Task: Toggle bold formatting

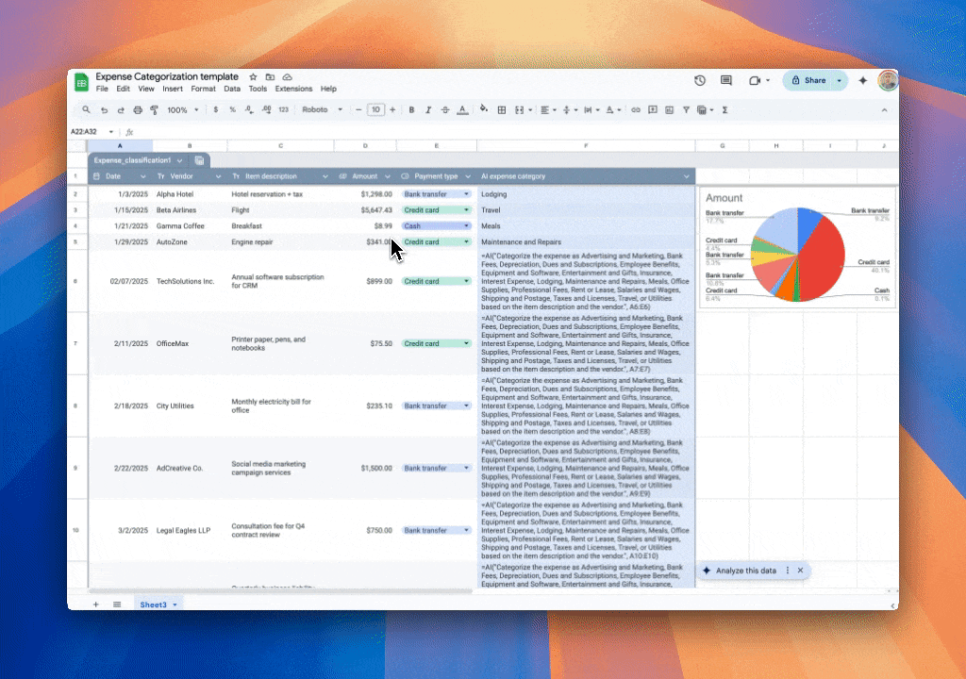Action: tap(411, 110)
